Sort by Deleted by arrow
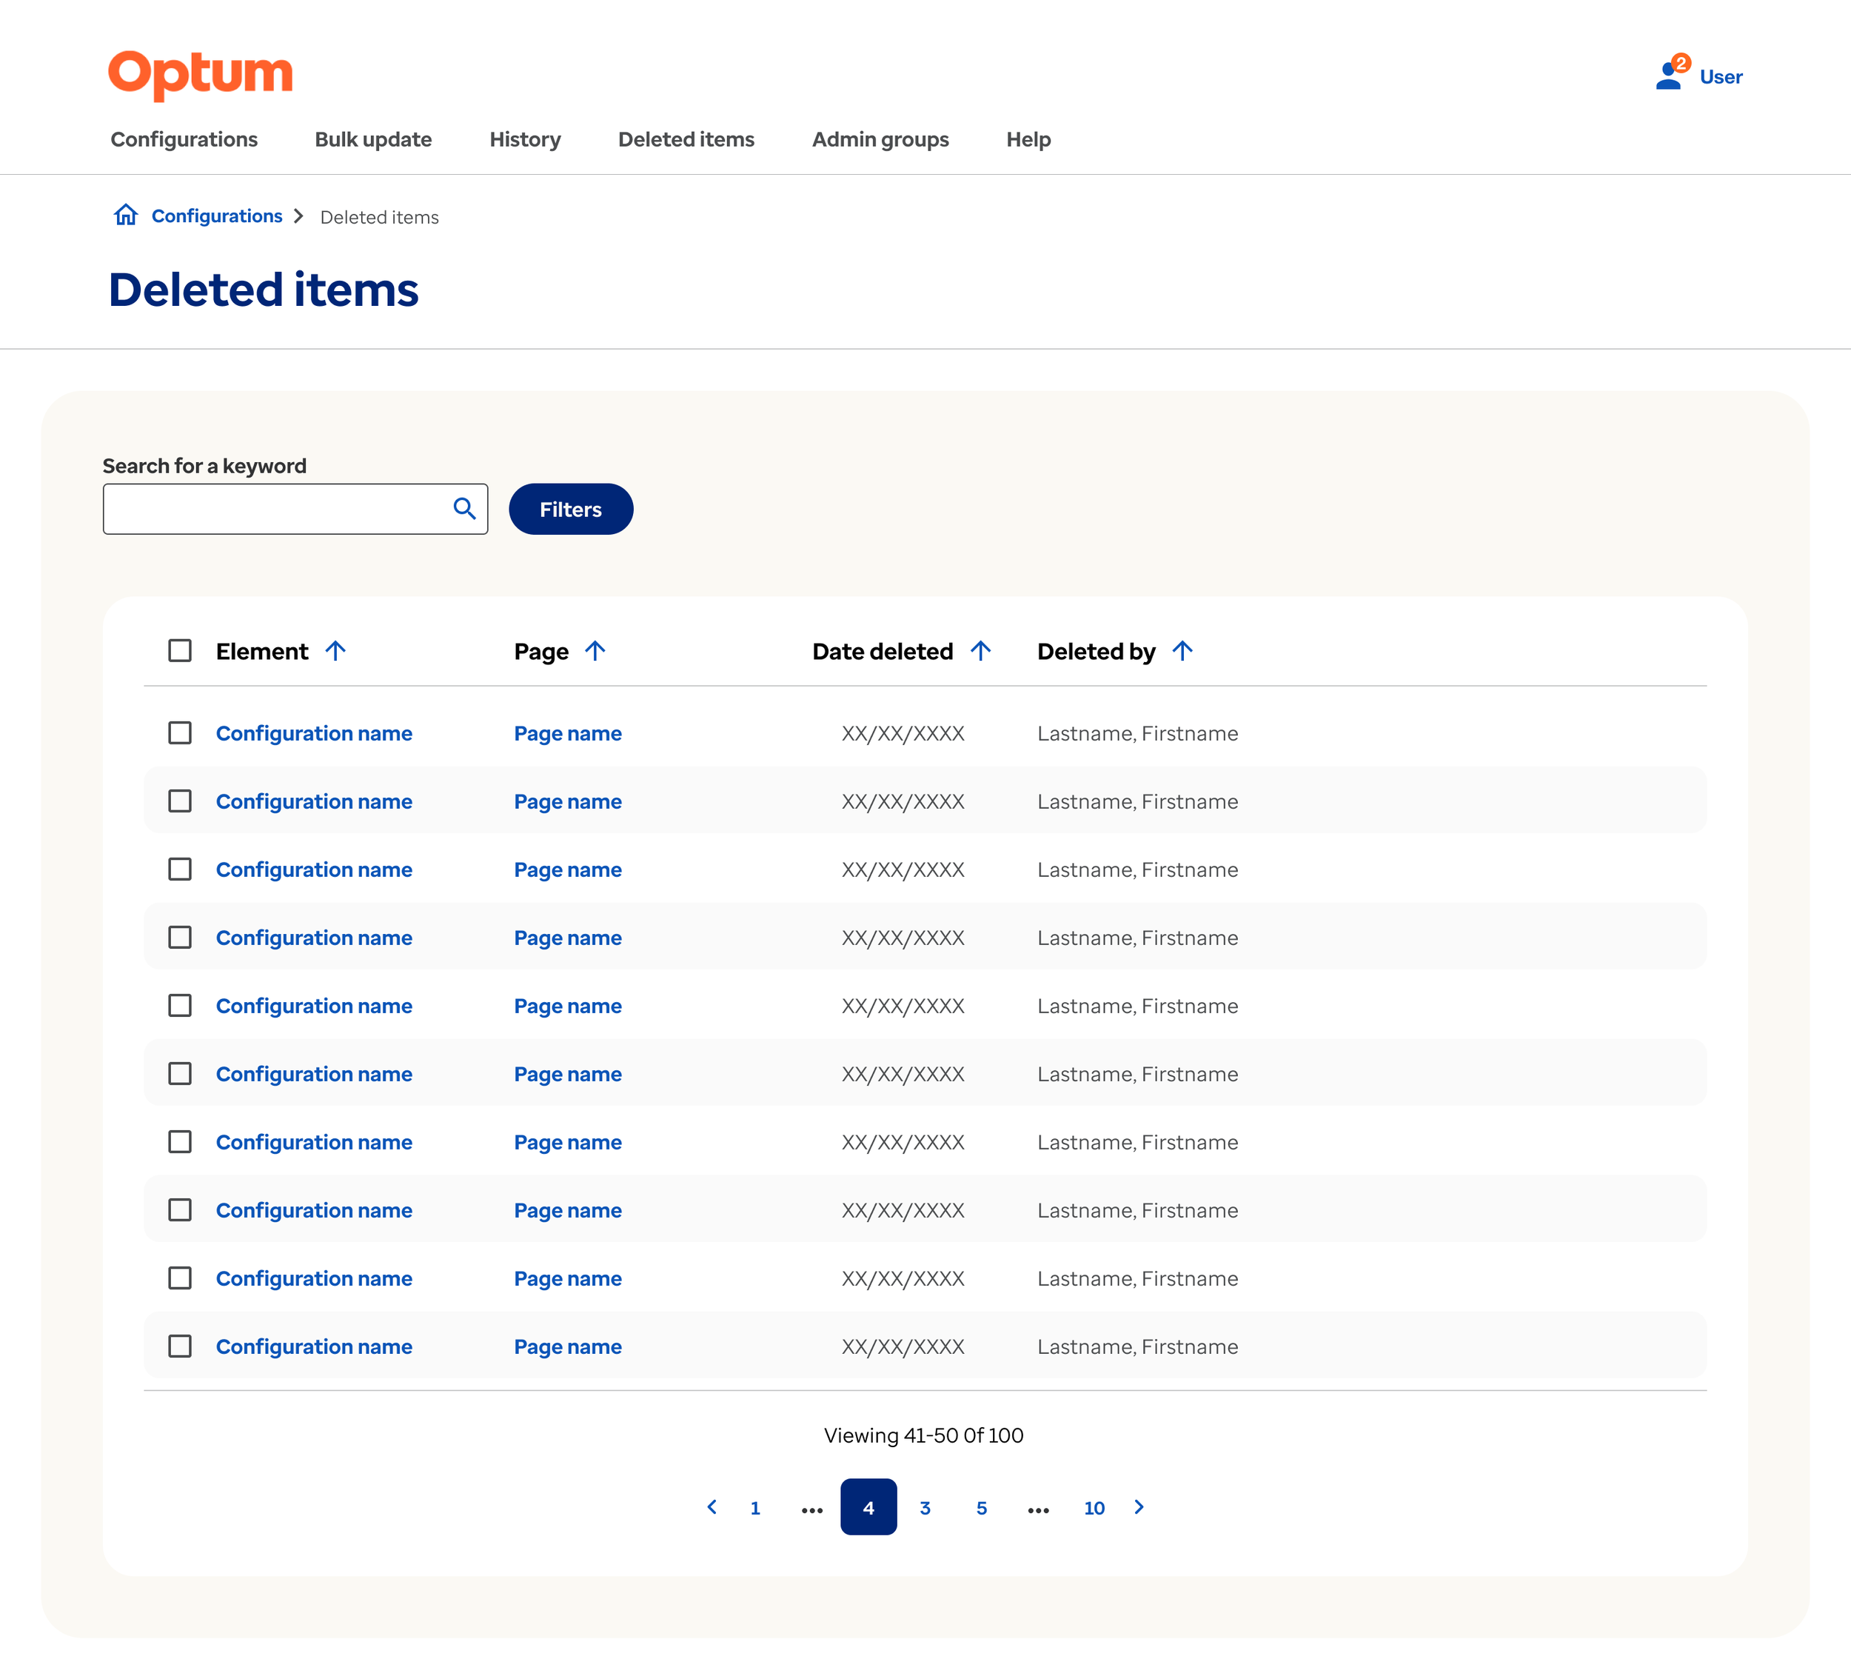This screenshot has width=1851, height=1679. [1182, 651]
